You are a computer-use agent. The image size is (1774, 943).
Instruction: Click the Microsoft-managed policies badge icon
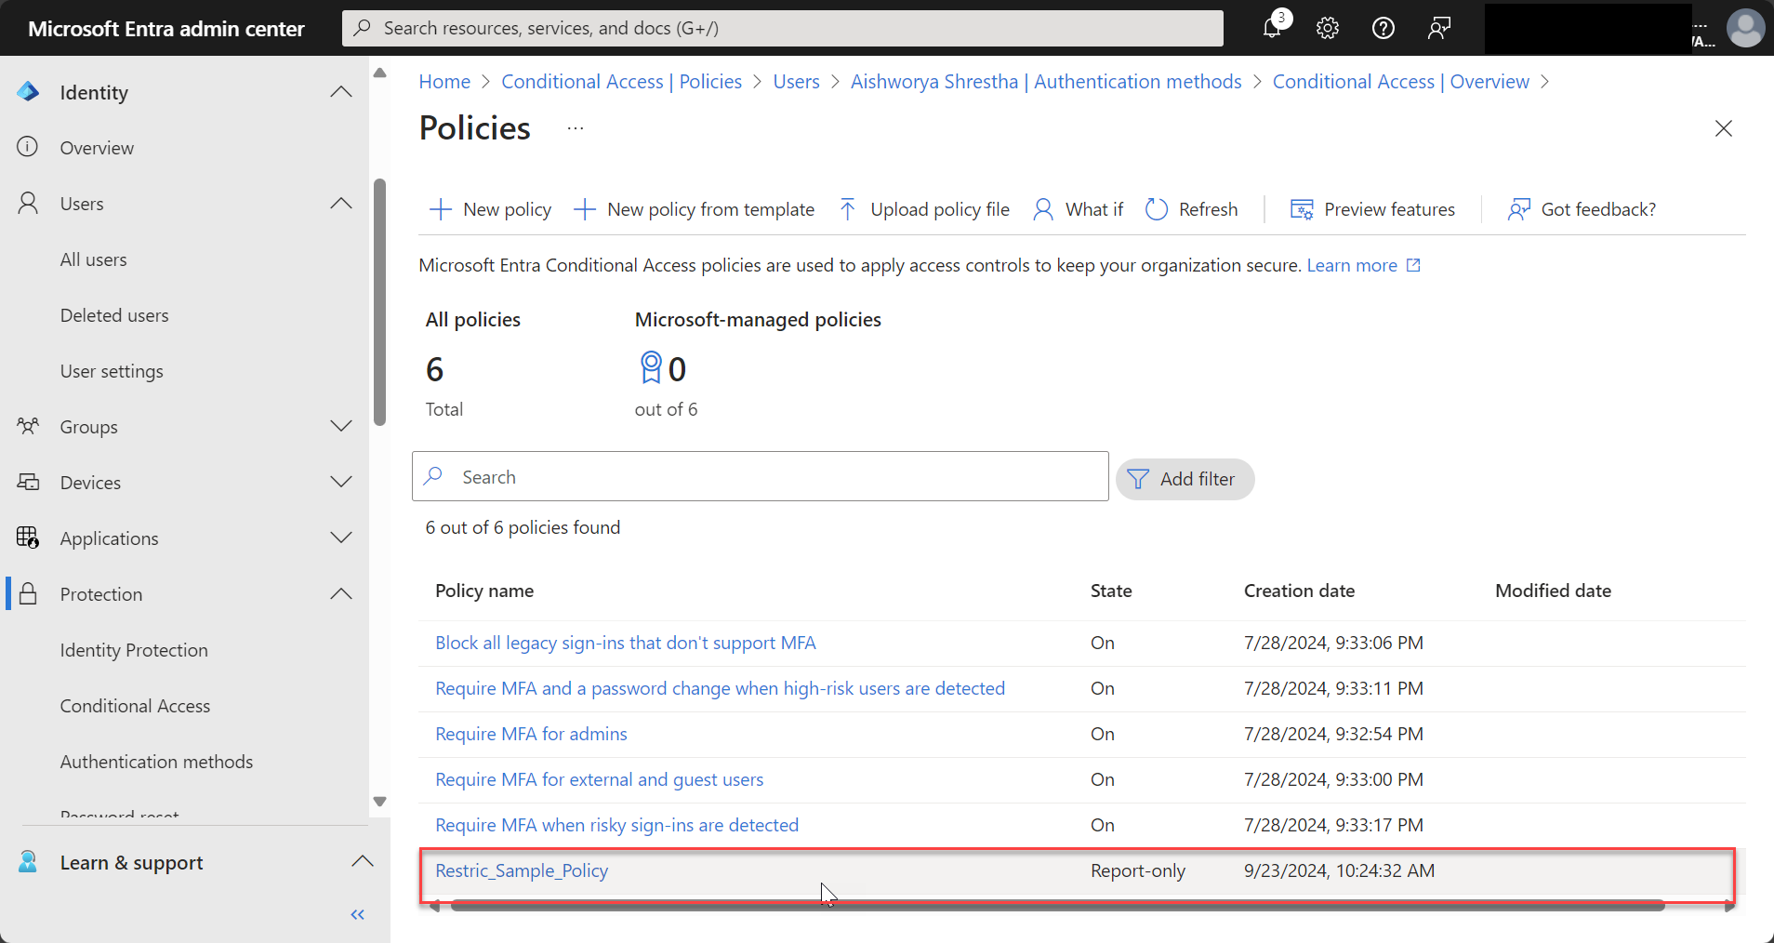coord(651,367)
